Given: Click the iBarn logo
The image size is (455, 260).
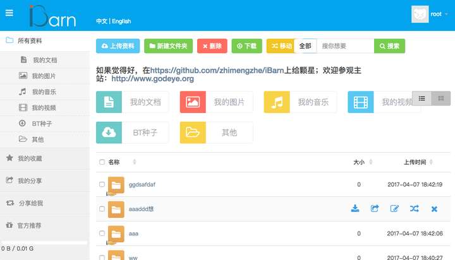Looking at the screenshot, I should click(x=52, y=16).
